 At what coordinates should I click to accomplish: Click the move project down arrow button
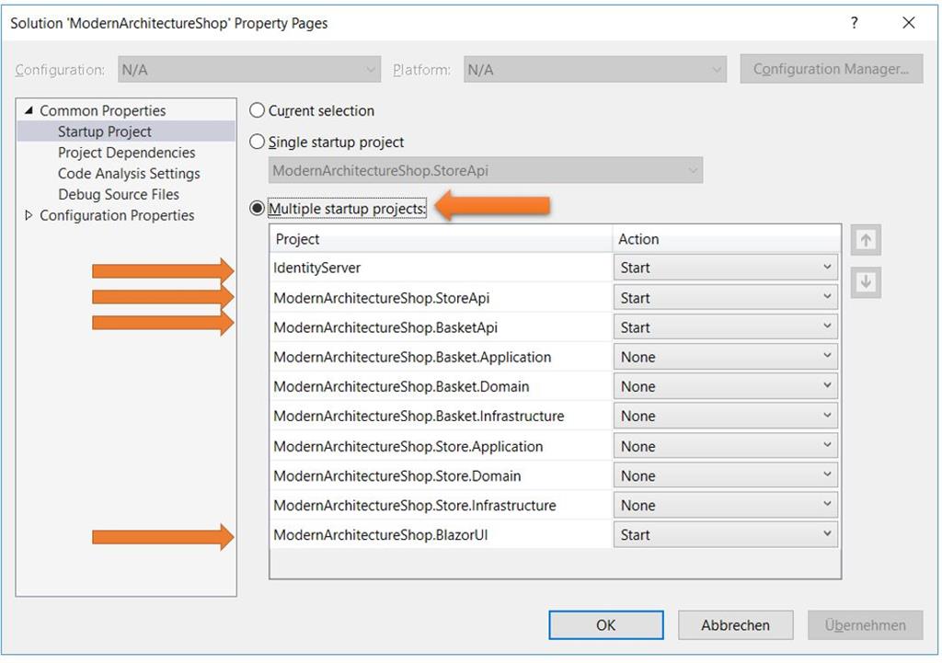point(865,282)
